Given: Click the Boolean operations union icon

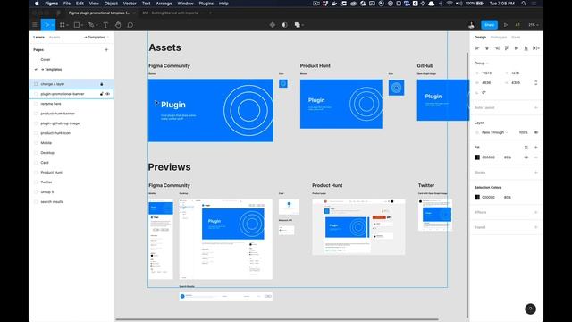Looking at the screenshot, I should point(298,25).
